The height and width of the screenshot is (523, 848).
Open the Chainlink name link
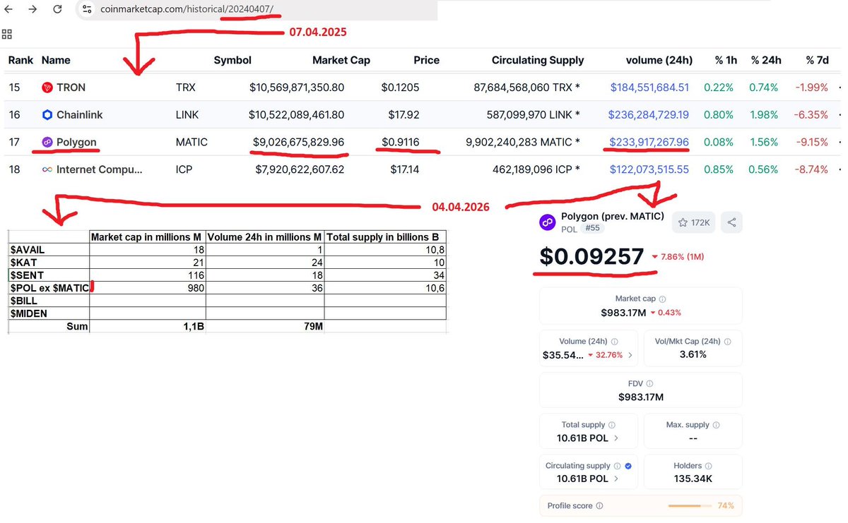(80, 115)
